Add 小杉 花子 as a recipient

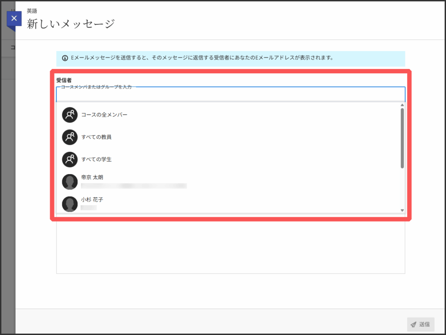(92, 200)
